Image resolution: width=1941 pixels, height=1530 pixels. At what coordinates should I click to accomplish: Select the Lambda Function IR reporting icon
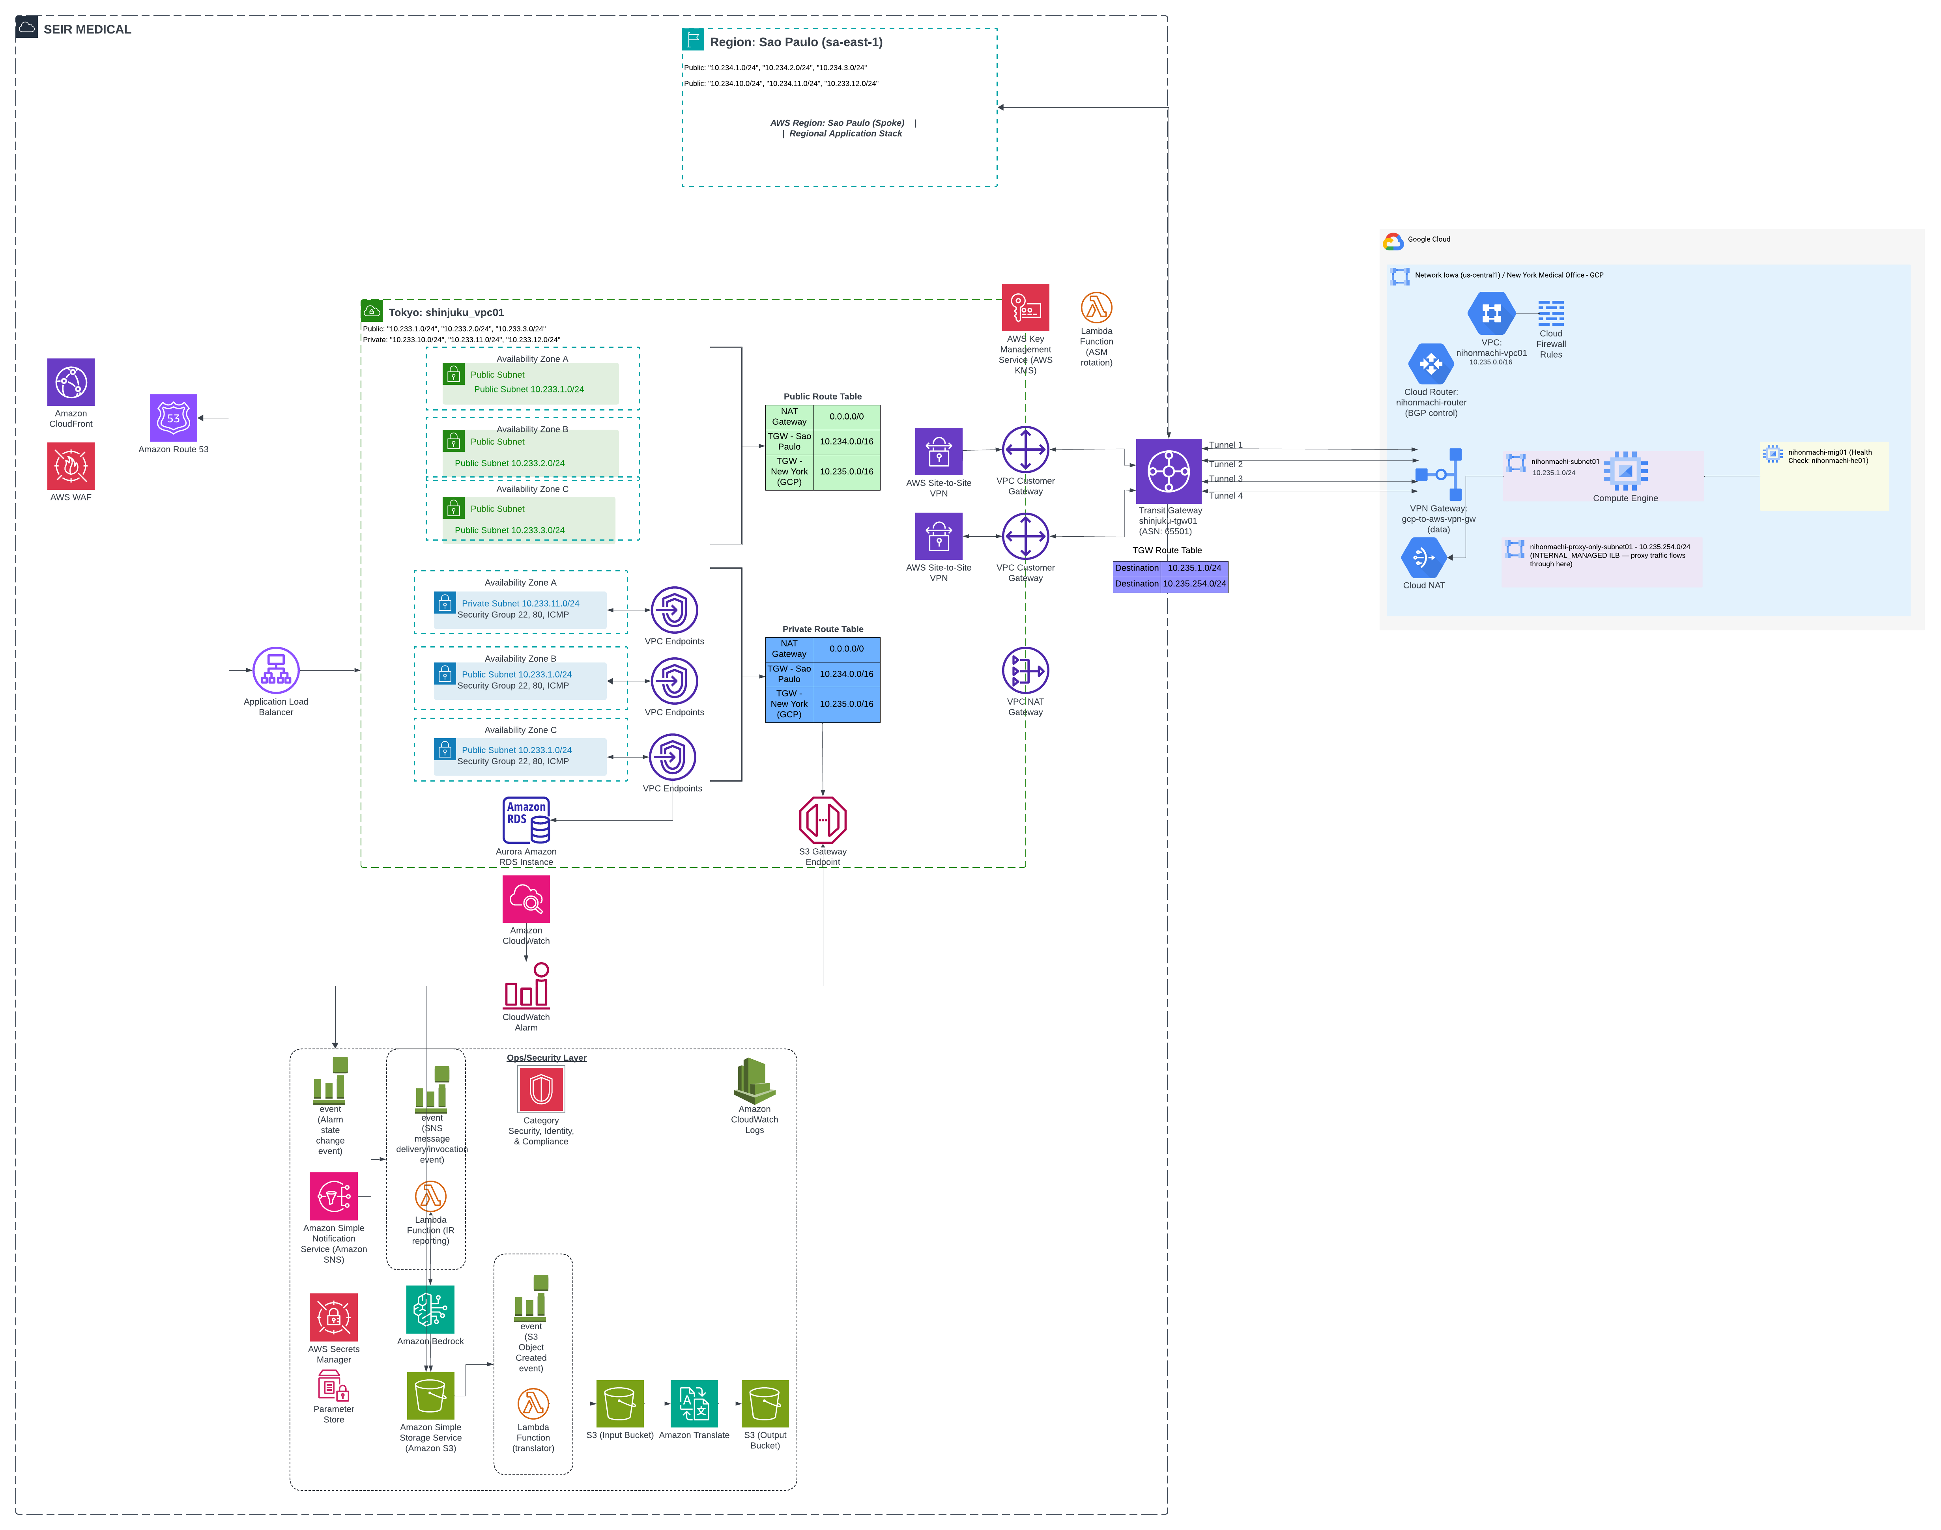pyautogui.click(x=430, y=1196)
